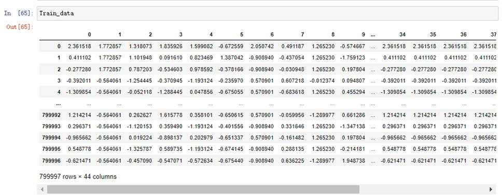Select cell value 1.948738
The height and width of the screenshot is (196, 502).
click(354, 160)
